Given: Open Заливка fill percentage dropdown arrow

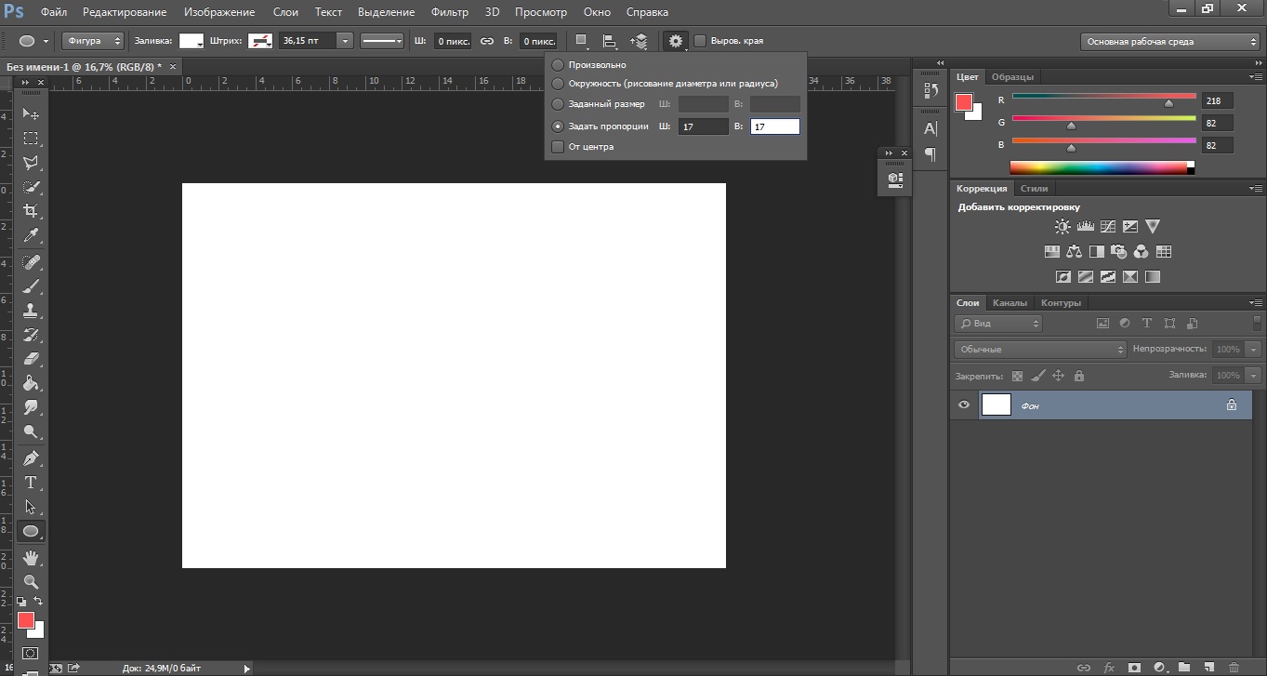Looking at the screenshot, I should [1254, 375].
